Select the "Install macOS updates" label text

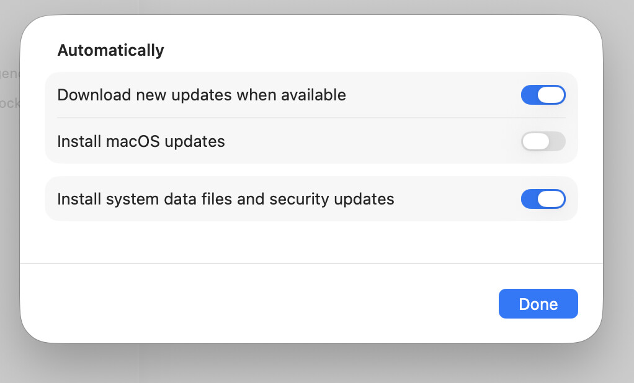[x=141, y=141]
